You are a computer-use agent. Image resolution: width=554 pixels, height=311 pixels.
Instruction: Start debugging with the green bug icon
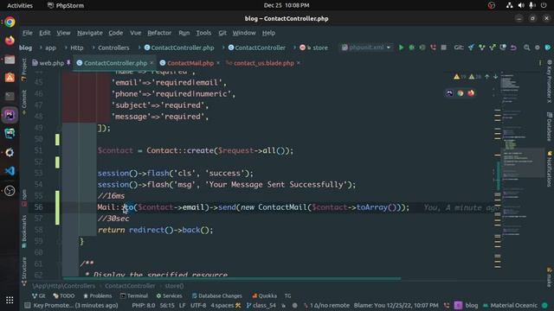412,48
